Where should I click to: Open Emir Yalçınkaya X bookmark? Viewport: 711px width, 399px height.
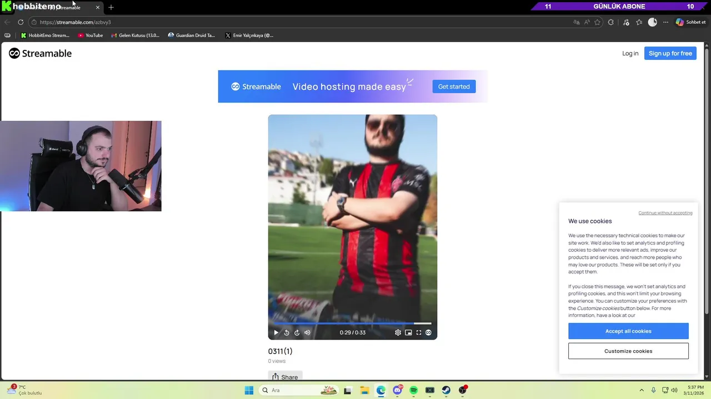click(x=249, y=35)
